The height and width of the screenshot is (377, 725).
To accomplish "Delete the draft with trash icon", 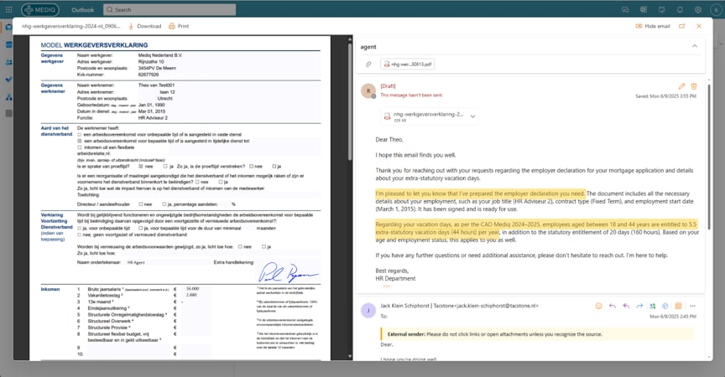I will (x=694, y=86).
